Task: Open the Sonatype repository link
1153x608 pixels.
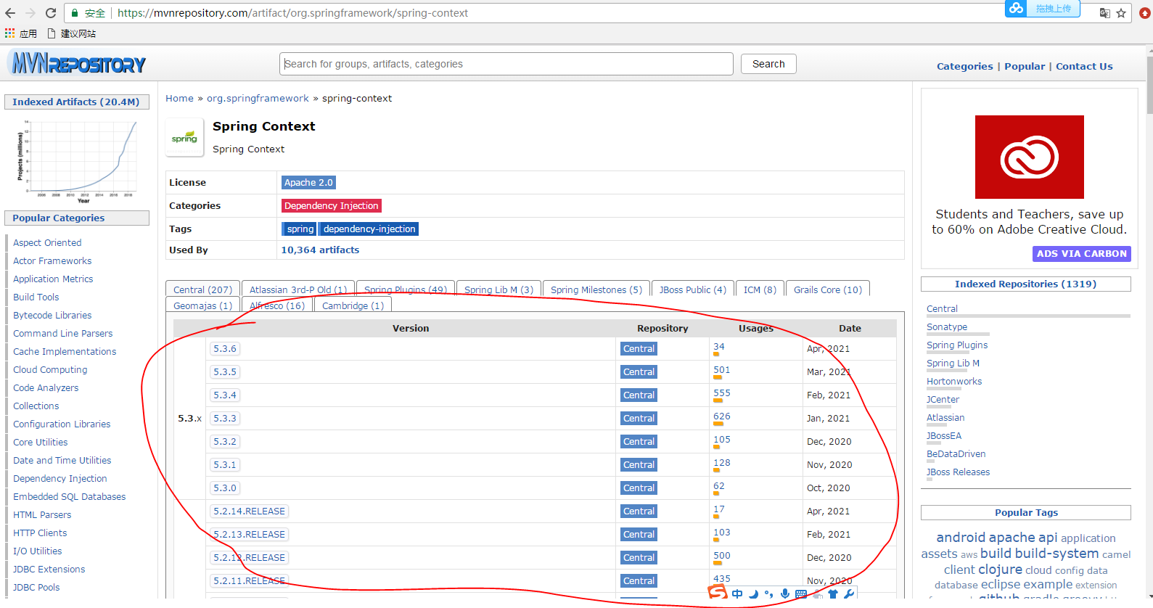Action: tap(947, 326)
